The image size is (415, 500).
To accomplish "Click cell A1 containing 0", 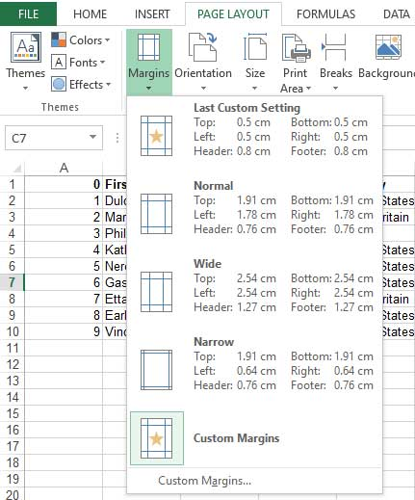I will point(64,184).
